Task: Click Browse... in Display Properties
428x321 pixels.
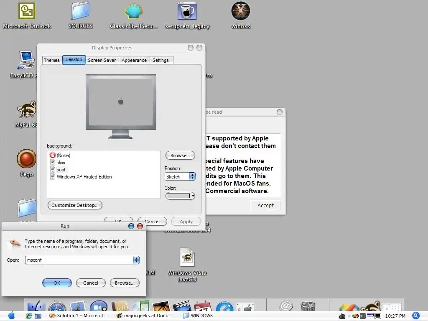Action: 180,155
